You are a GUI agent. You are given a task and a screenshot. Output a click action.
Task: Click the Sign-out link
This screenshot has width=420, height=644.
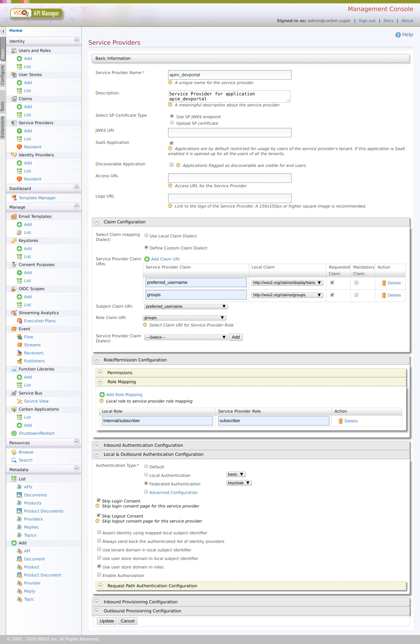point(367,21)
